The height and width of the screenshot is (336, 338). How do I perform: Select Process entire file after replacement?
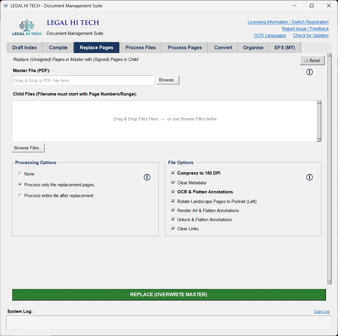20,195
